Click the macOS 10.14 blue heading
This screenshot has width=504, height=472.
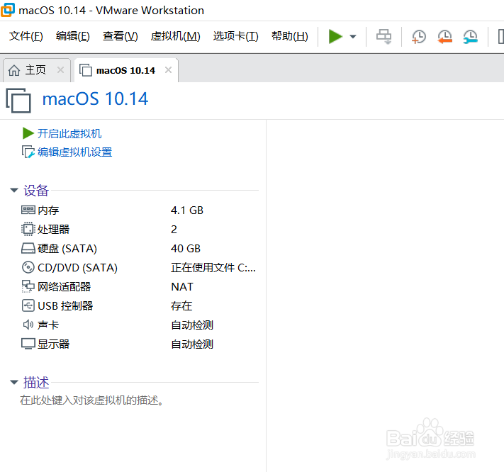96,99
